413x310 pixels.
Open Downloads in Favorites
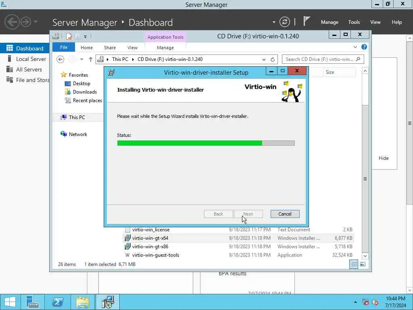click(85, 92)
